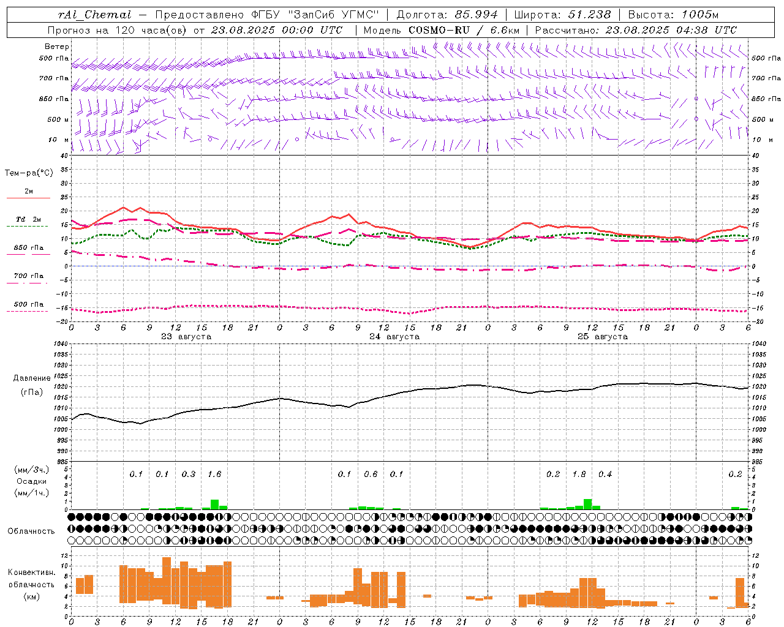Click the computed time "23.08.2025 04:38 UTC"

[671, 30]
